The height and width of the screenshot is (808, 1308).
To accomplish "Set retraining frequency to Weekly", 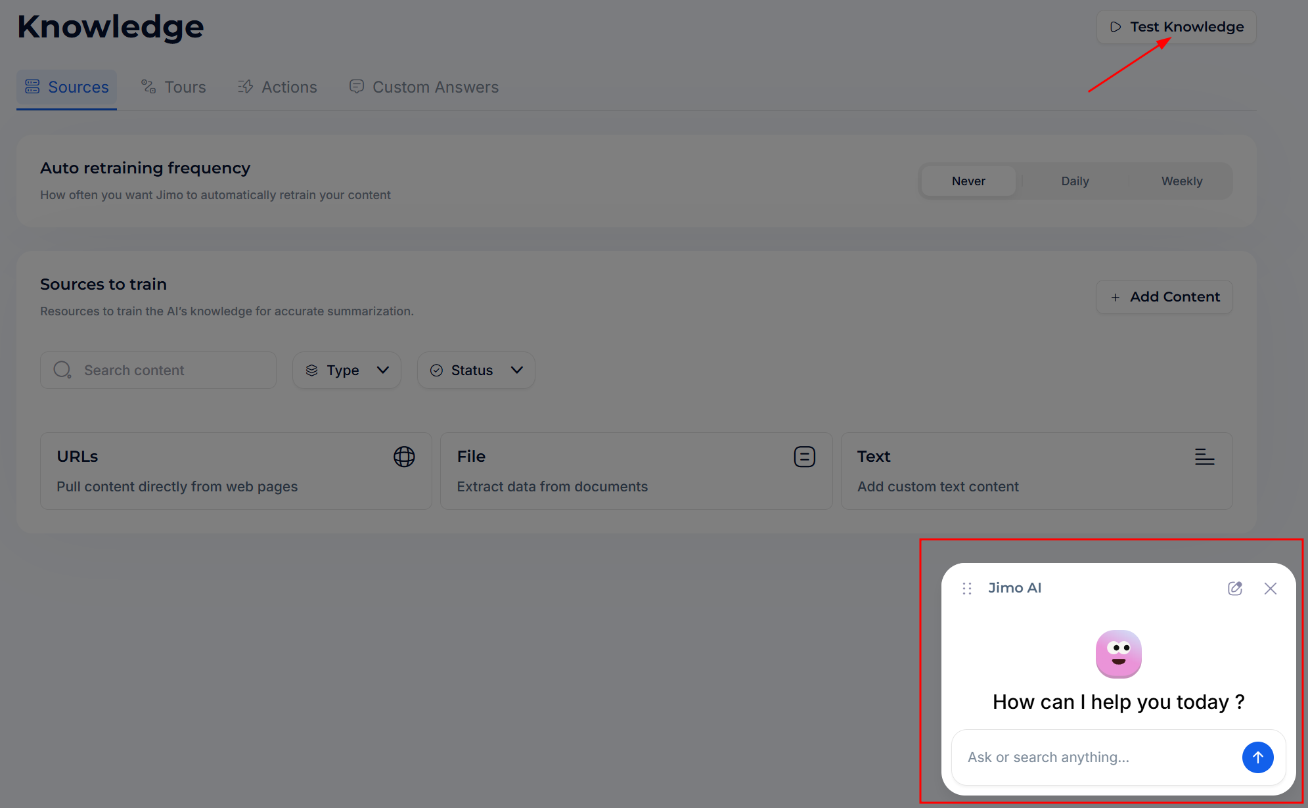I will click(1181, 181).
